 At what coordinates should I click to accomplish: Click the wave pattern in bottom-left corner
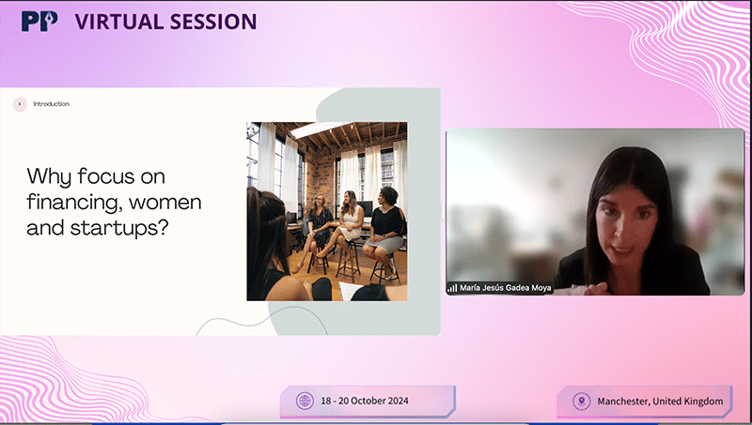47,385
